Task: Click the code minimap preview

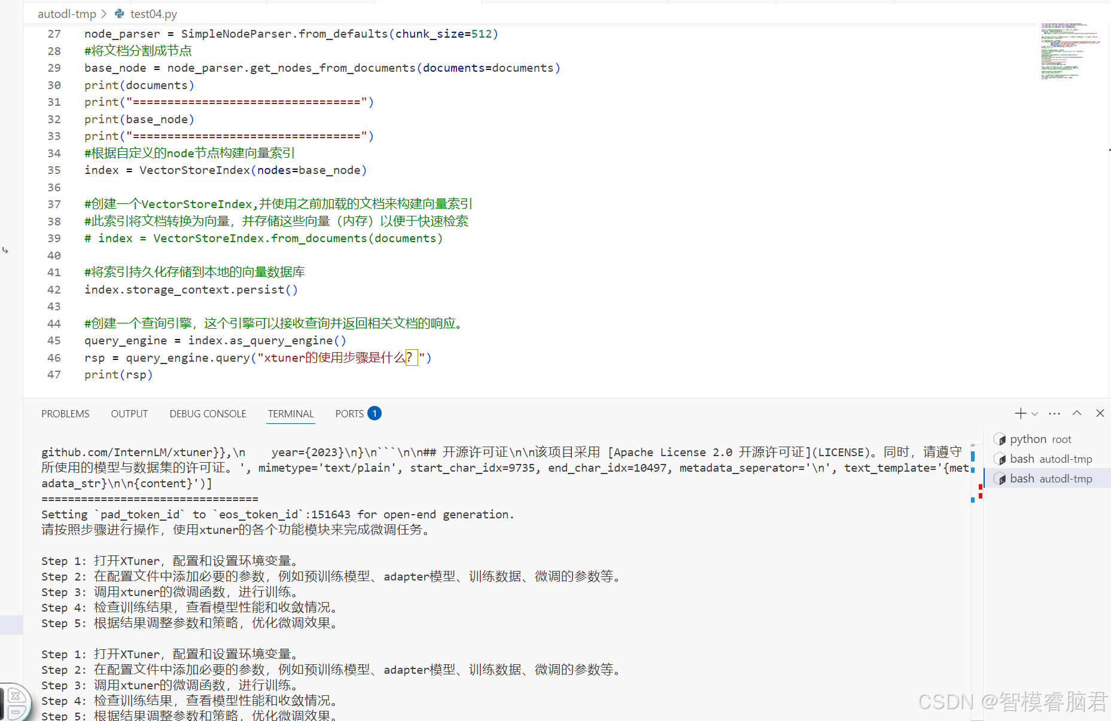Action: 1071,52
